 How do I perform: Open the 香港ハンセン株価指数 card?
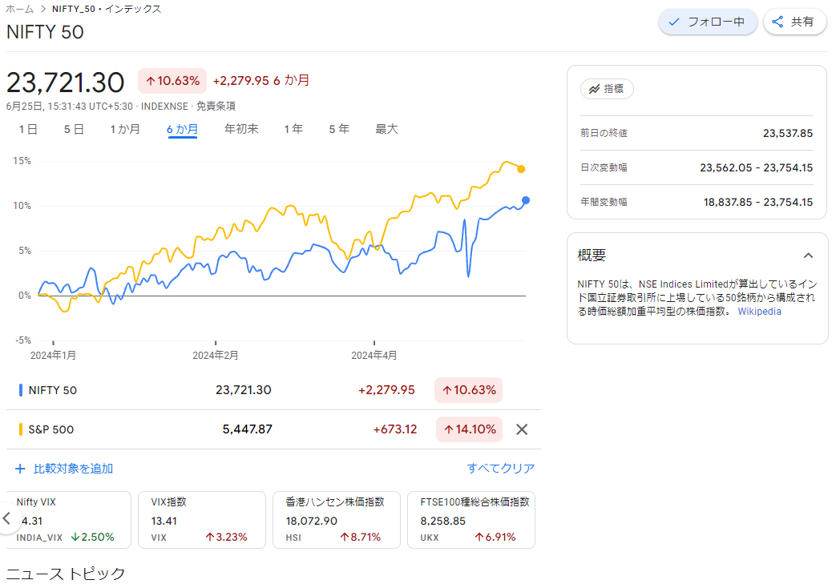[x=337, y=520]
